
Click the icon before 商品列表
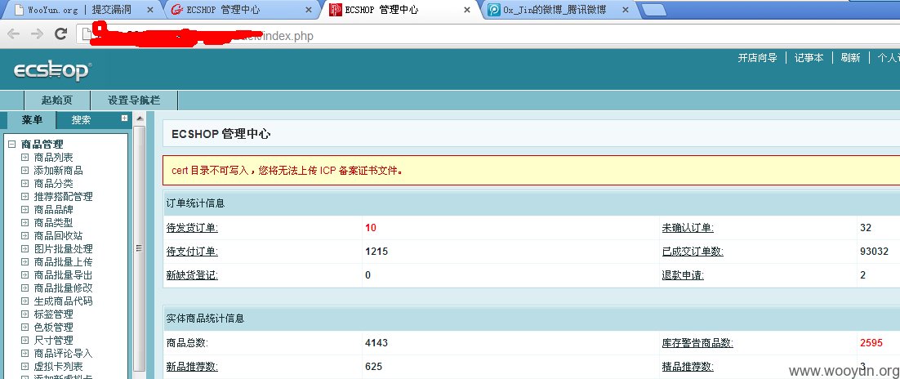click(25, 158)
